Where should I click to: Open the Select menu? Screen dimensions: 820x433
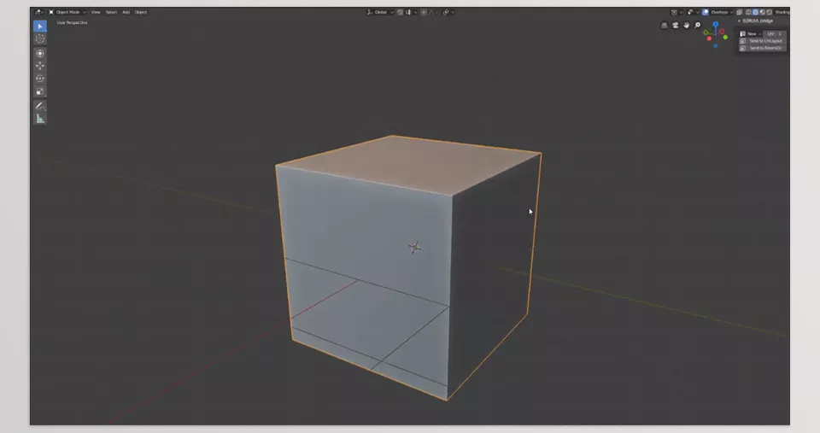111,12
